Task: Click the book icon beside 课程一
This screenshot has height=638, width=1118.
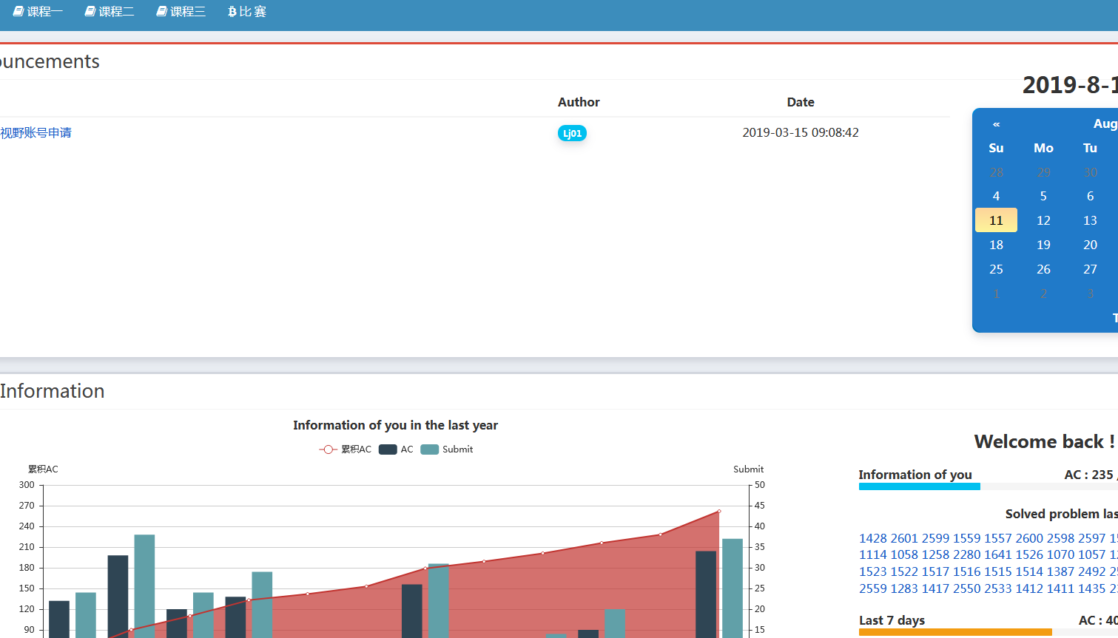Action: coord(18,11)
